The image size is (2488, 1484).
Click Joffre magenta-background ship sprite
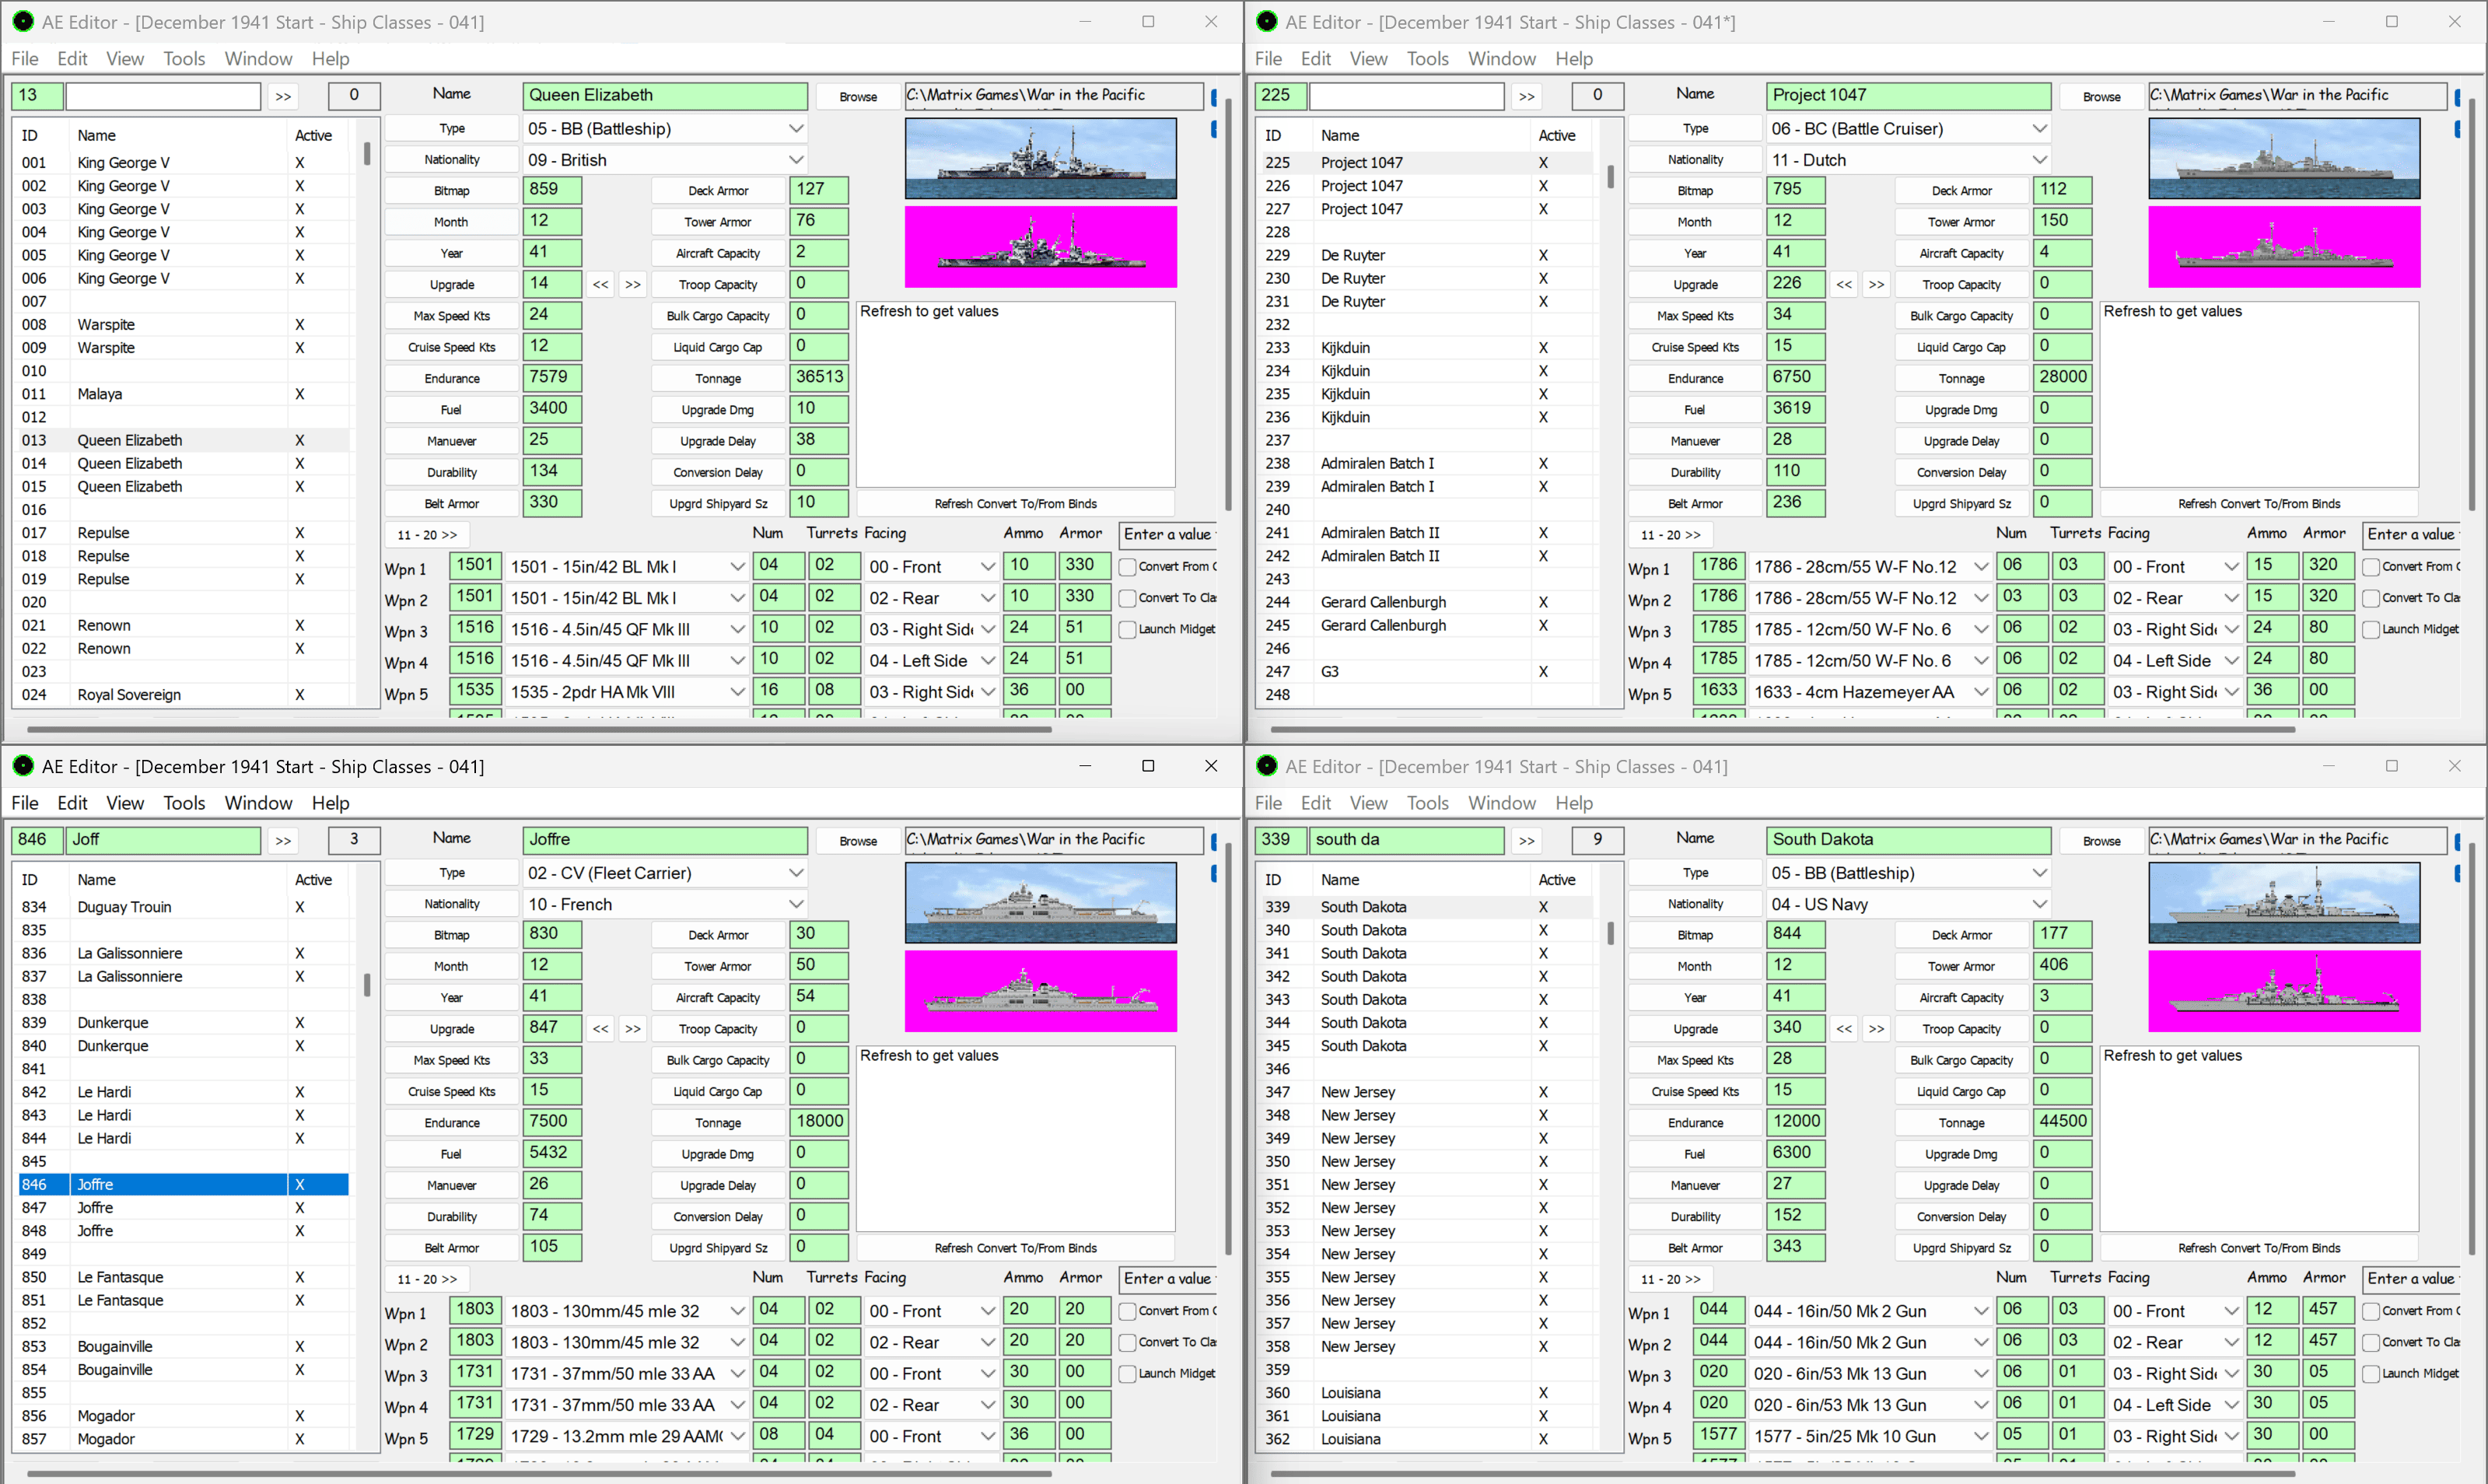coord(1040,990)
